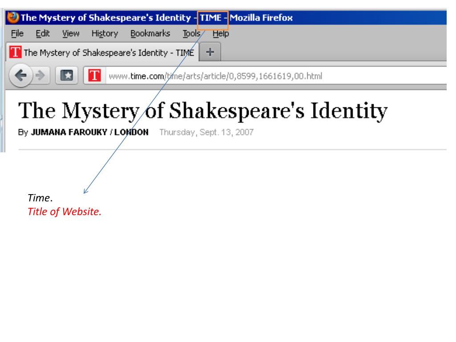
Task: Open the View menu
Action: 71,34
